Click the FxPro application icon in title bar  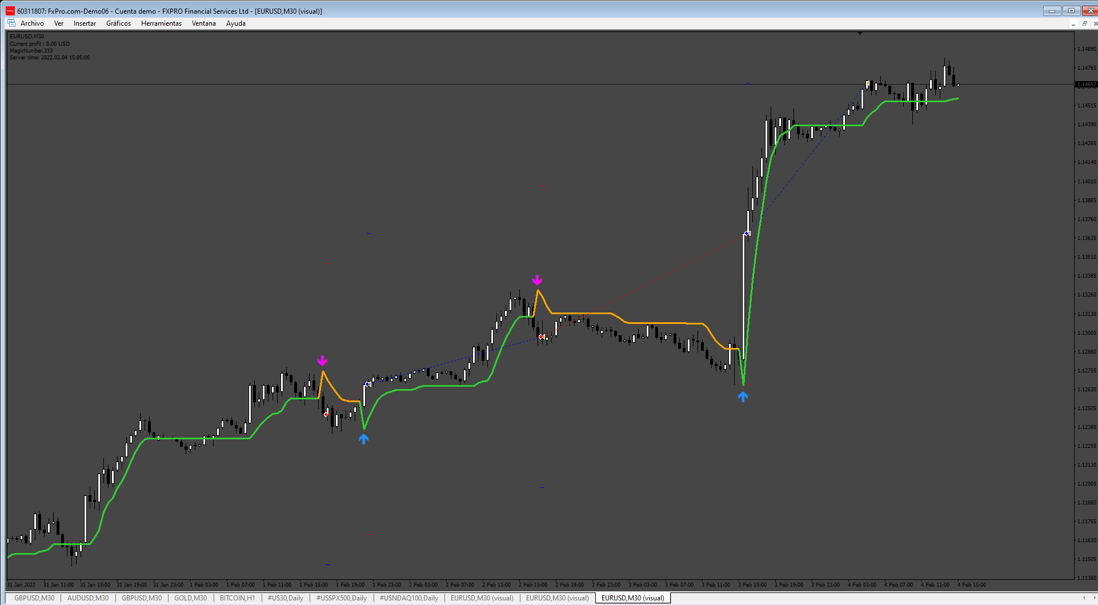tap(10, 11)
